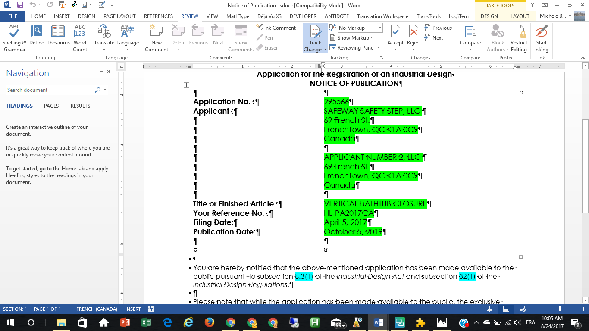
Task: Switch to the PAGE LAYOUT tab
Action: (x=119, y=16)
